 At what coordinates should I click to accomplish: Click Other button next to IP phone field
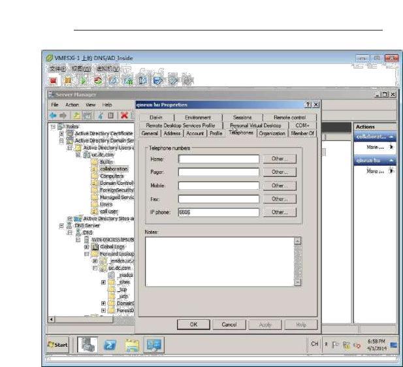[x=280, y=212]
